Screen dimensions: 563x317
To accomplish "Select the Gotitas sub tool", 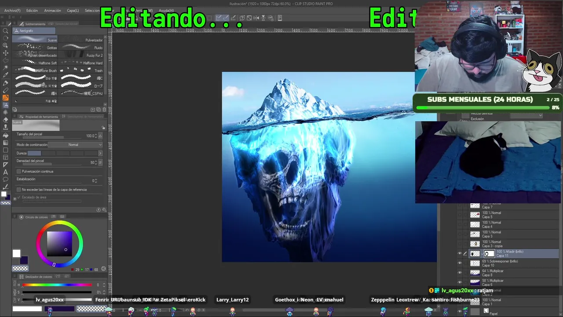I will [35, 48].
